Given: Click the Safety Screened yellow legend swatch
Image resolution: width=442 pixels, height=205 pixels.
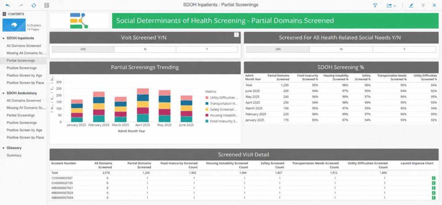Looking at the screenshot, I should (x=207, y=110).
